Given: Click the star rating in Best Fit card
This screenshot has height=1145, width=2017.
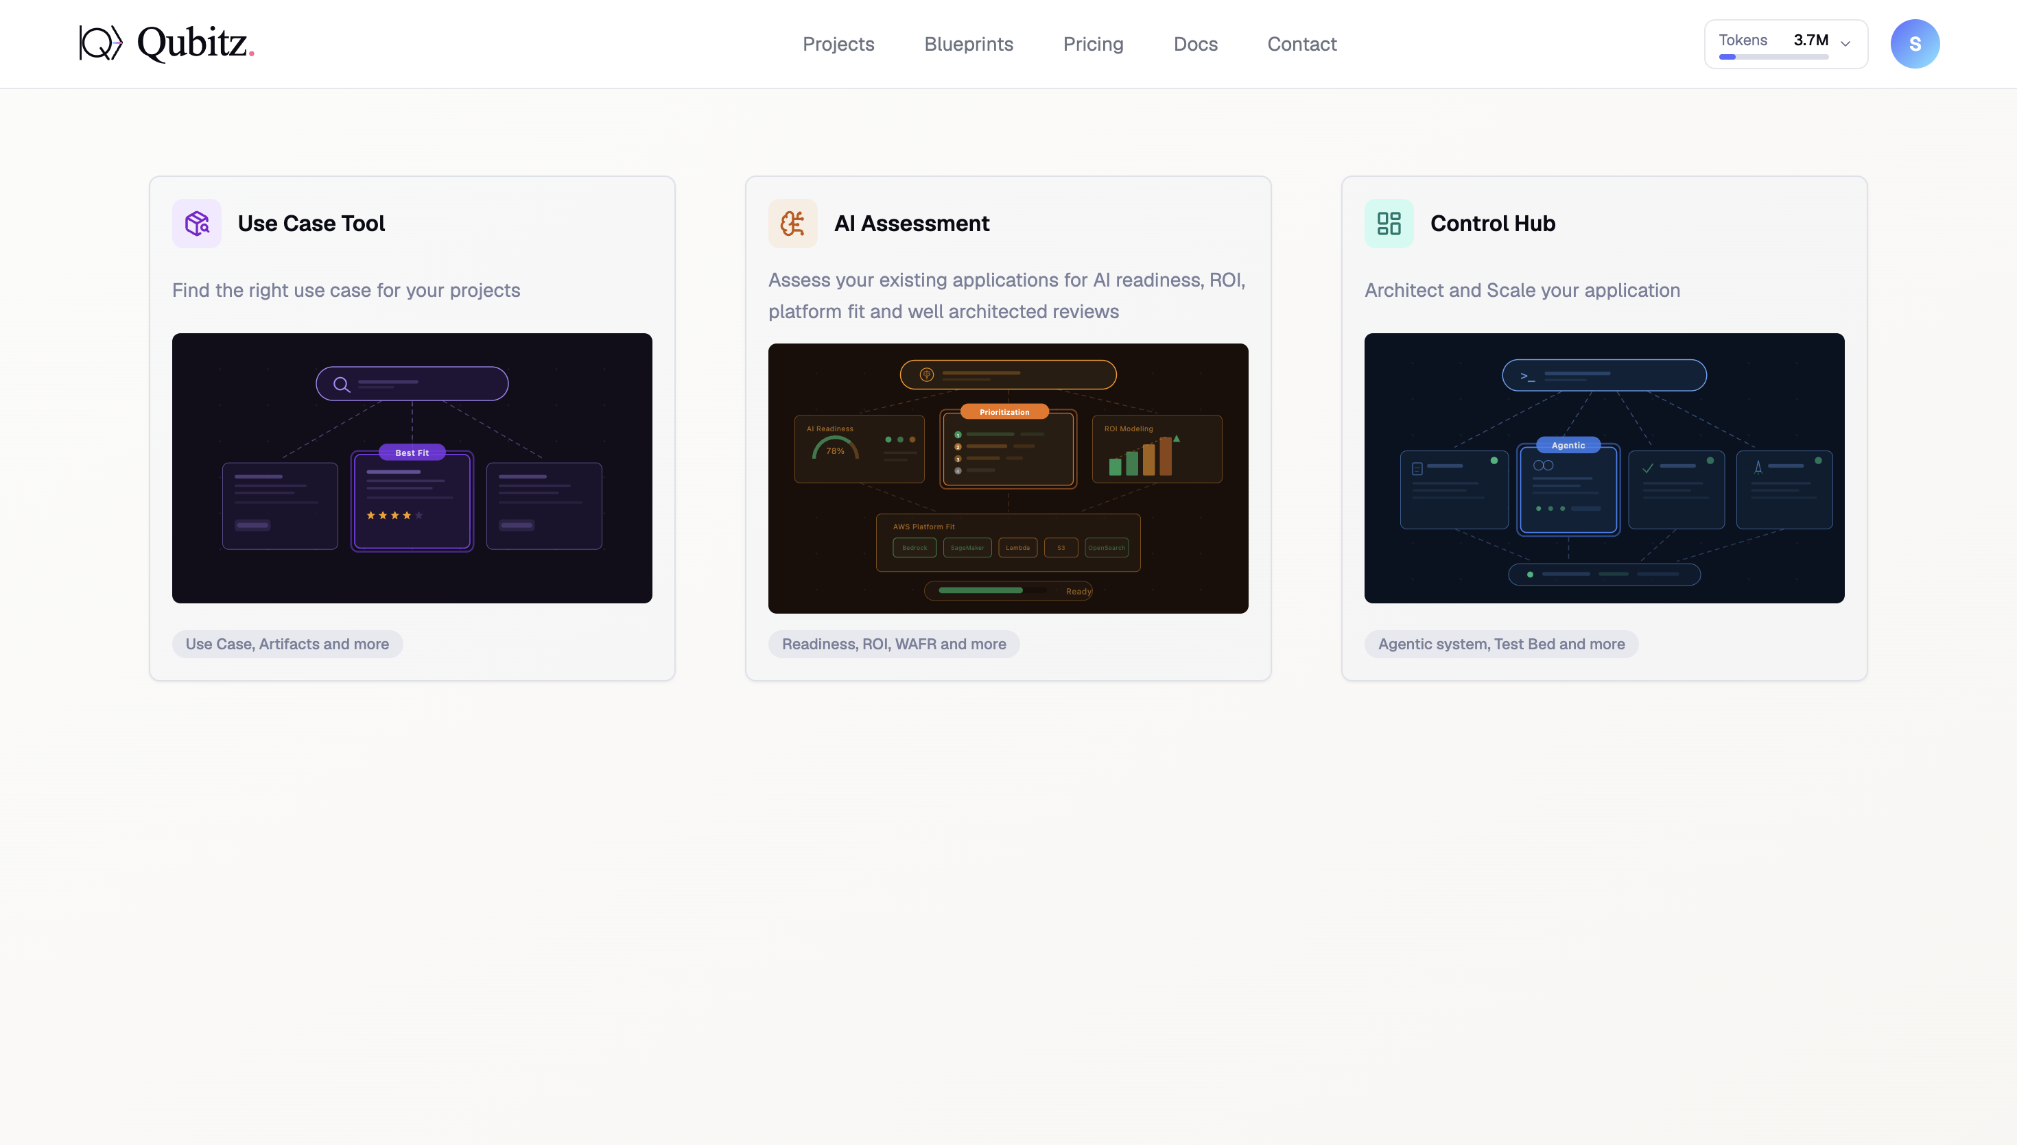Looking at the screenshot, I should [395, 515].
